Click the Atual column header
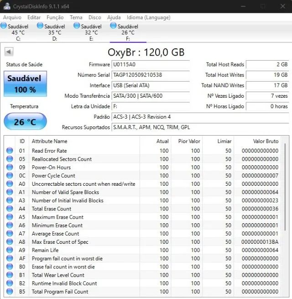Viewport: 292px width, 299px height. click(x=156, y=142)
